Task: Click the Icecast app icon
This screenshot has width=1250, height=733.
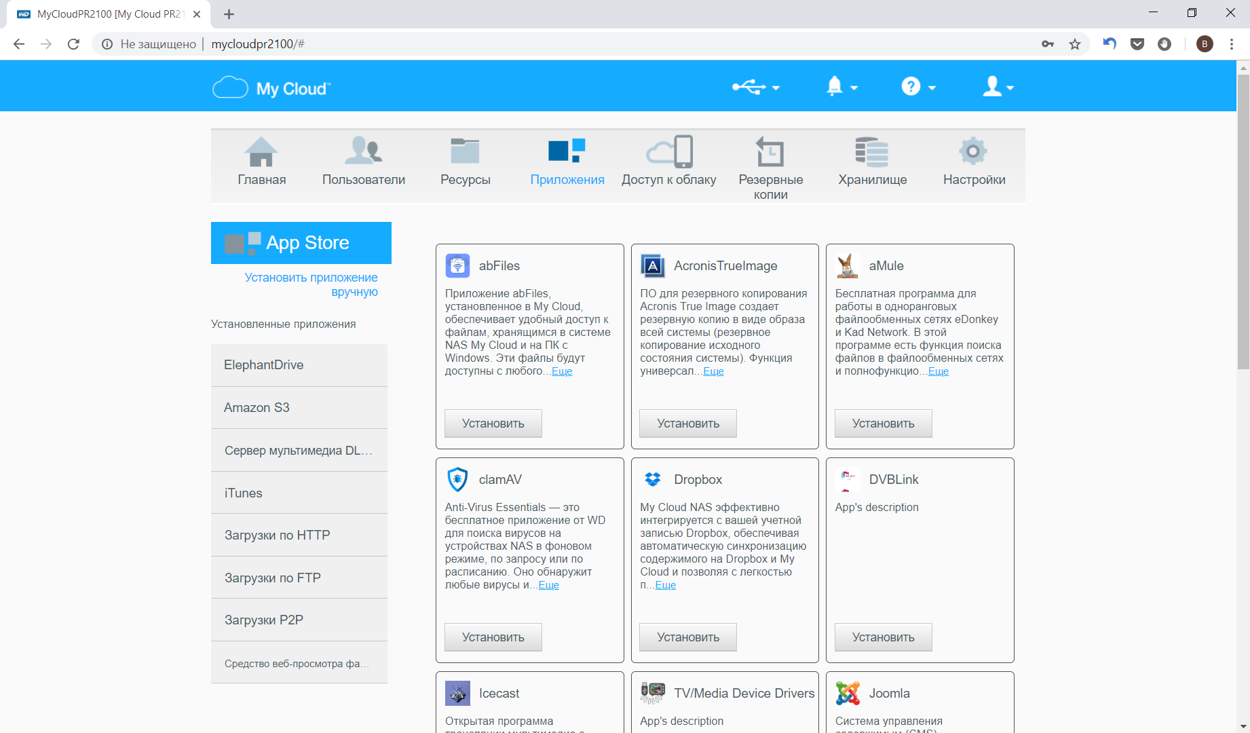Action: 457,693
